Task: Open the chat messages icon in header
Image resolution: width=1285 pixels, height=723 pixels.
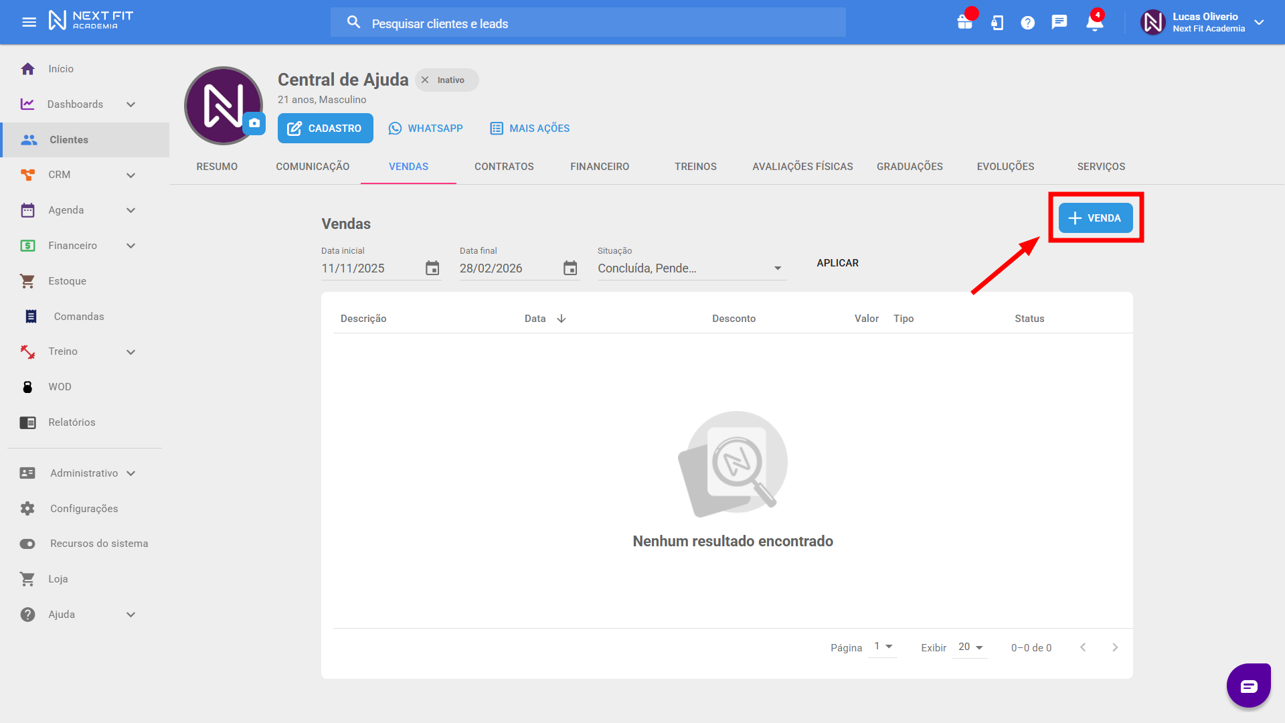Action: (1059, 23)
